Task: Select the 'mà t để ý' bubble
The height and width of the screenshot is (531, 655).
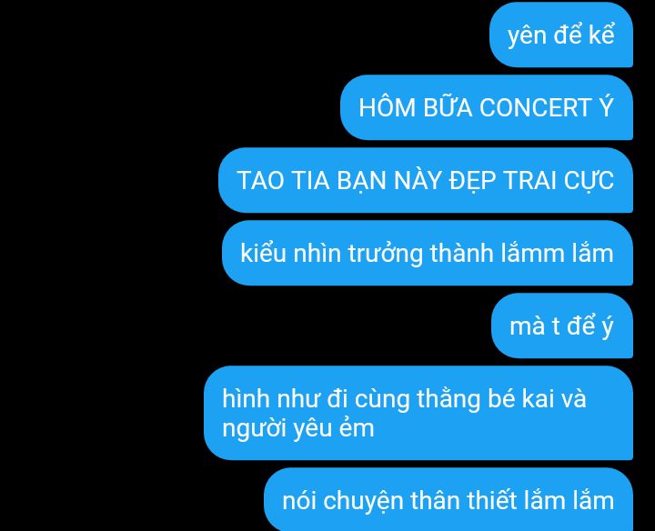Action: point(562,326)
